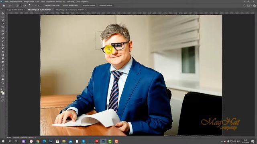
Task: Open the Справка menu
Action: [84, 2]
